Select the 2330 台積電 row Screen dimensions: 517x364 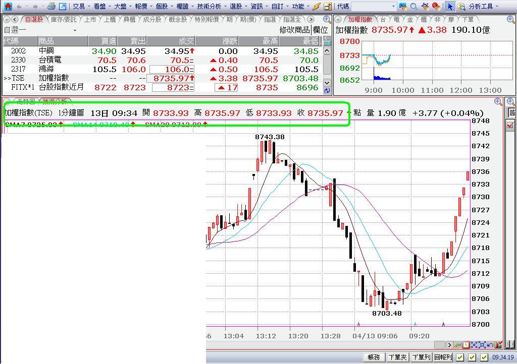[162, 60]
